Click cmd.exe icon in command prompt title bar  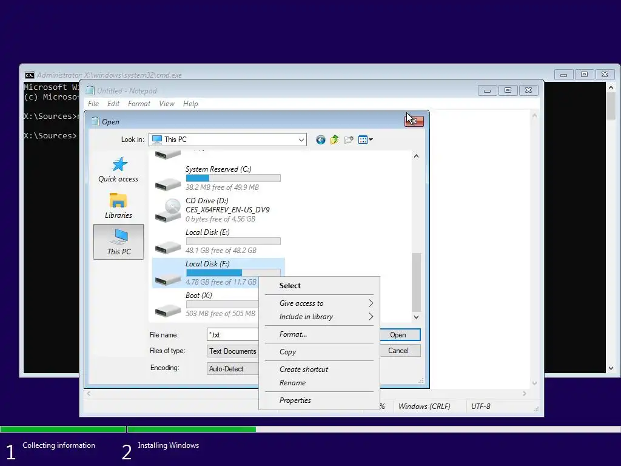[29, 75]
